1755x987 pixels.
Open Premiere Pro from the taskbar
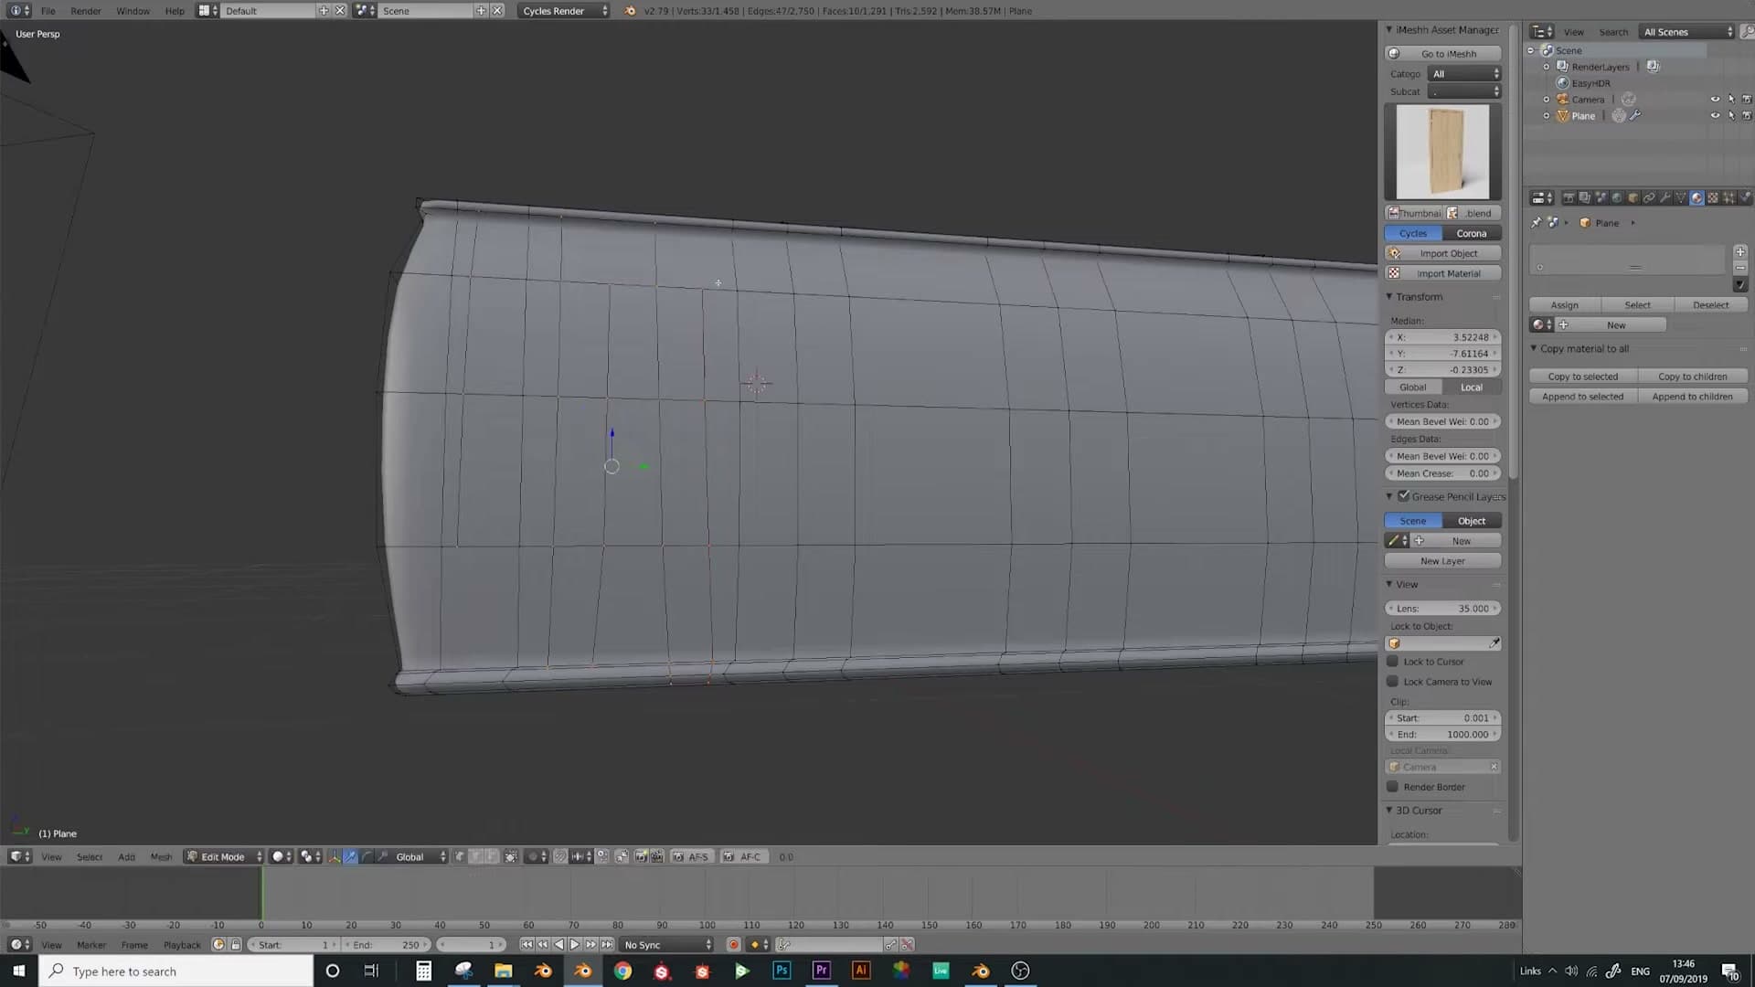(821, 971)
